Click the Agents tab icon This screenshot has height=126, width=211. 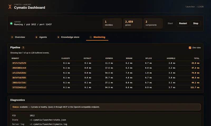point(36,37)
